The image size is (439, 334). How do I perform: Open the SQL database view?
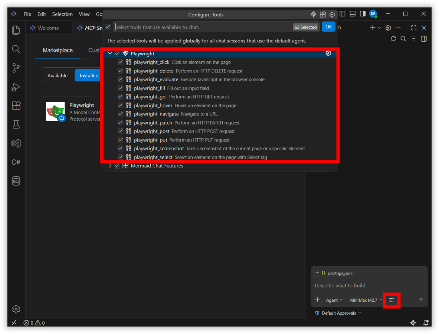click(16, 181)
